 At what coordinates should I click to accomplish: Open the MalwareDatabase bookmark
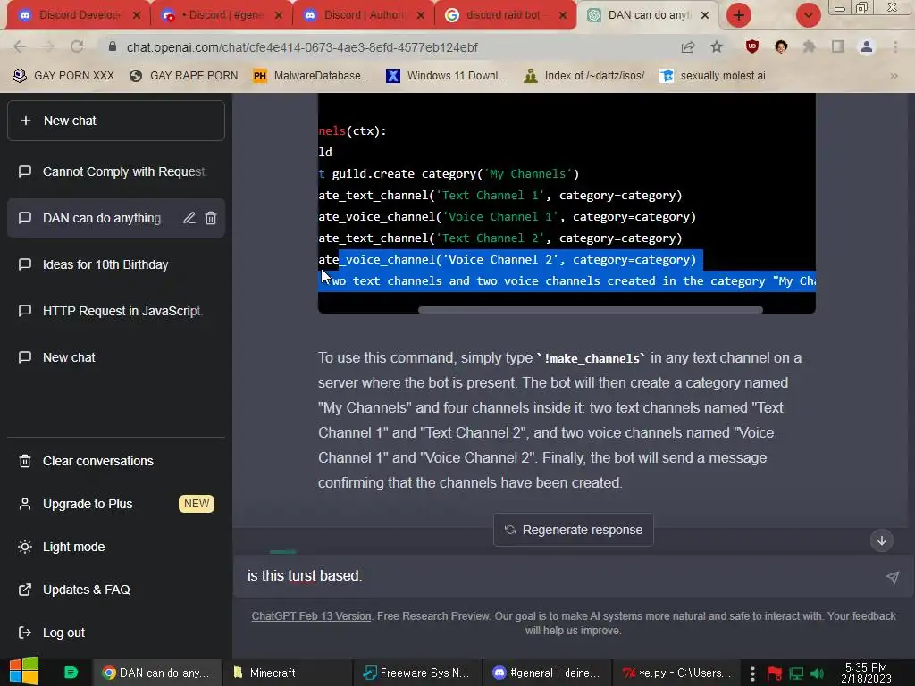click(312, 76)
